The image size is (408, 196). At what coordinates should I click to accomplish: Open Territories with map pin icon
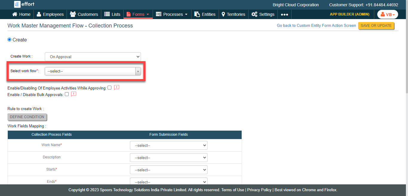(223, 14)
